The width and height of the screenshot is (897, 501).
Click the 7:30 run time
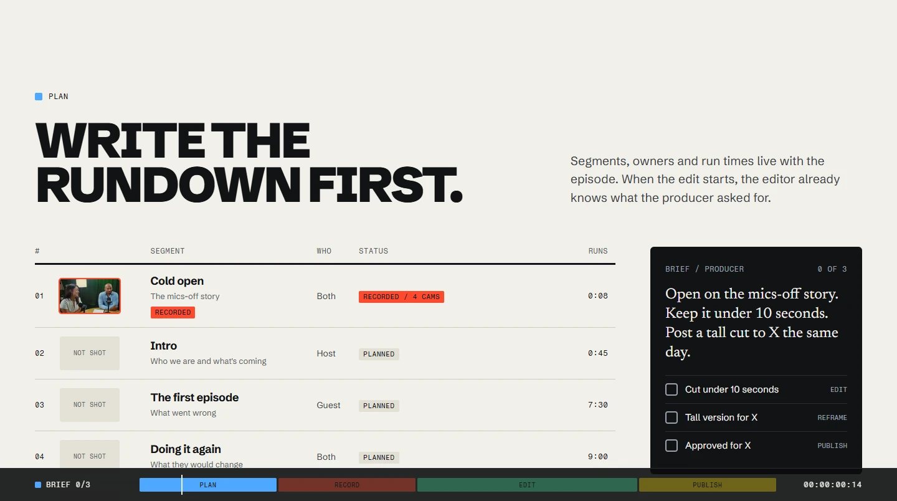pyautogui.click(x=598, y=405)
